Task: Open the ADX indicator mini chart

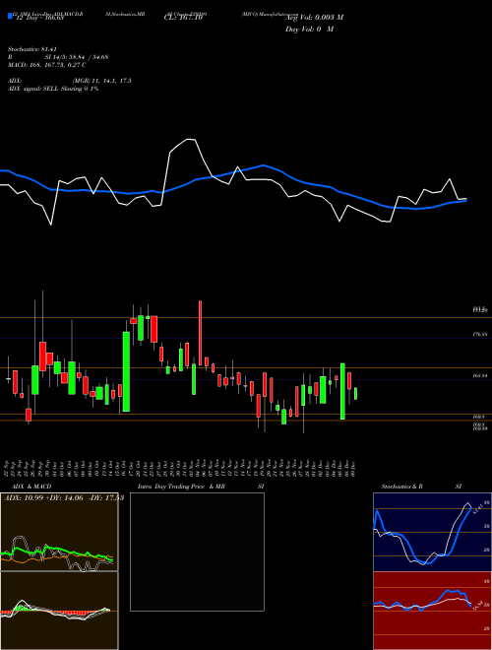Action: pos(59,532)
